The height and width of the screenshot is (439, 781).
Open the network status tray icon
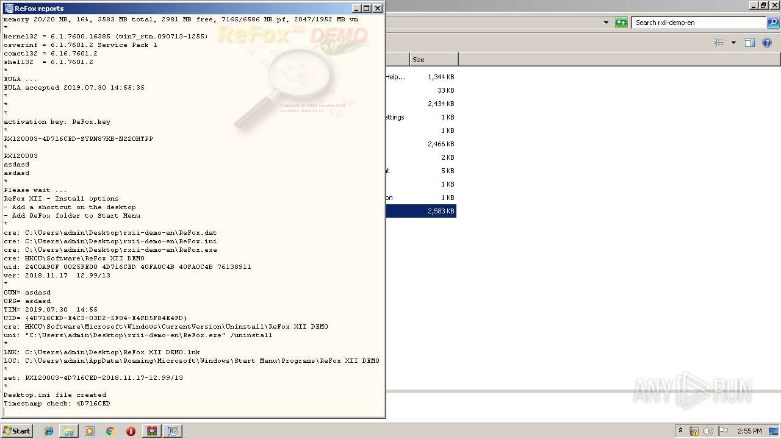tap(694, 431)
